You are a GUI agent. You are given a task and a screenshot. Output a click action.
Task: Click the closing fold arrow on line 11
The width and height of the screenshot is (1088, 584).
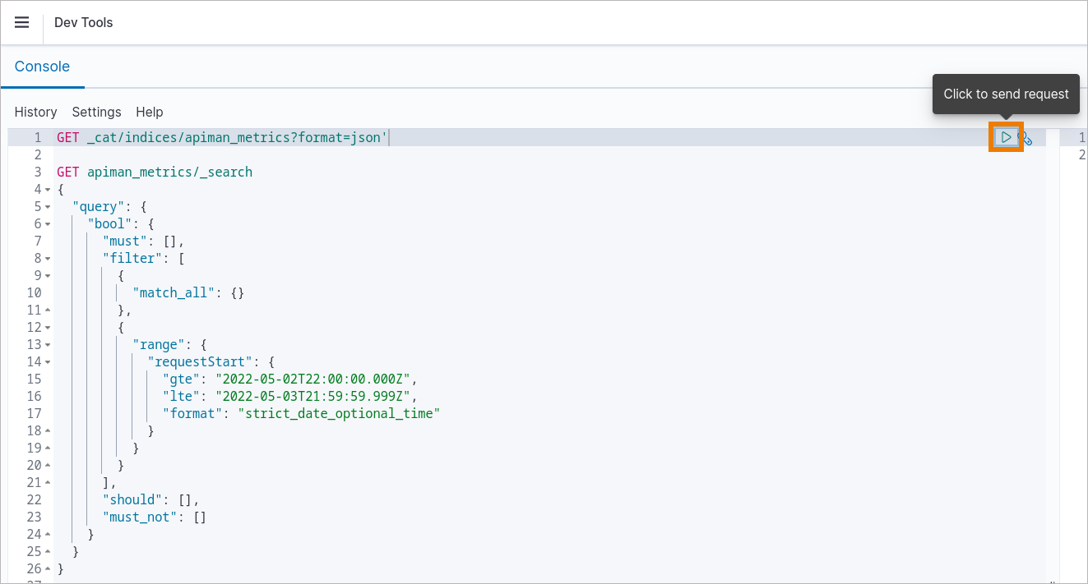[48, 310]
